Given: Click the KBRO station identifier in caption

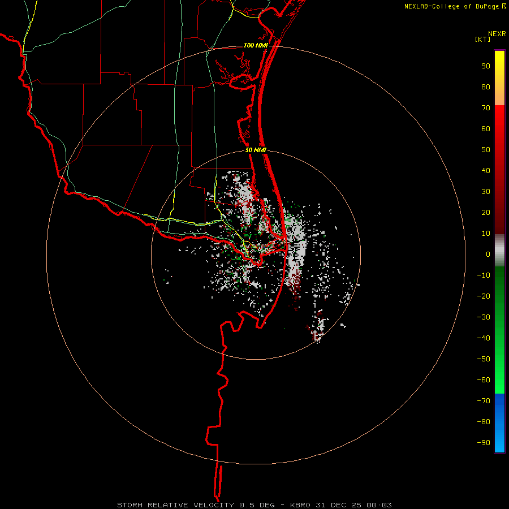Looking at the screenshot, I should (300, 505).
